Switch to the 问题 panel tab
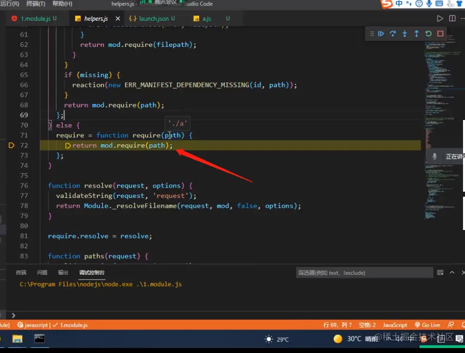Screen dimensions: 465x353 coord(42,272)
